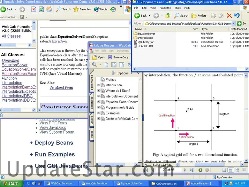Open Explorer Back button history dropdown
The width and height of the screenshot is (249, 187).
coord(149,16)
